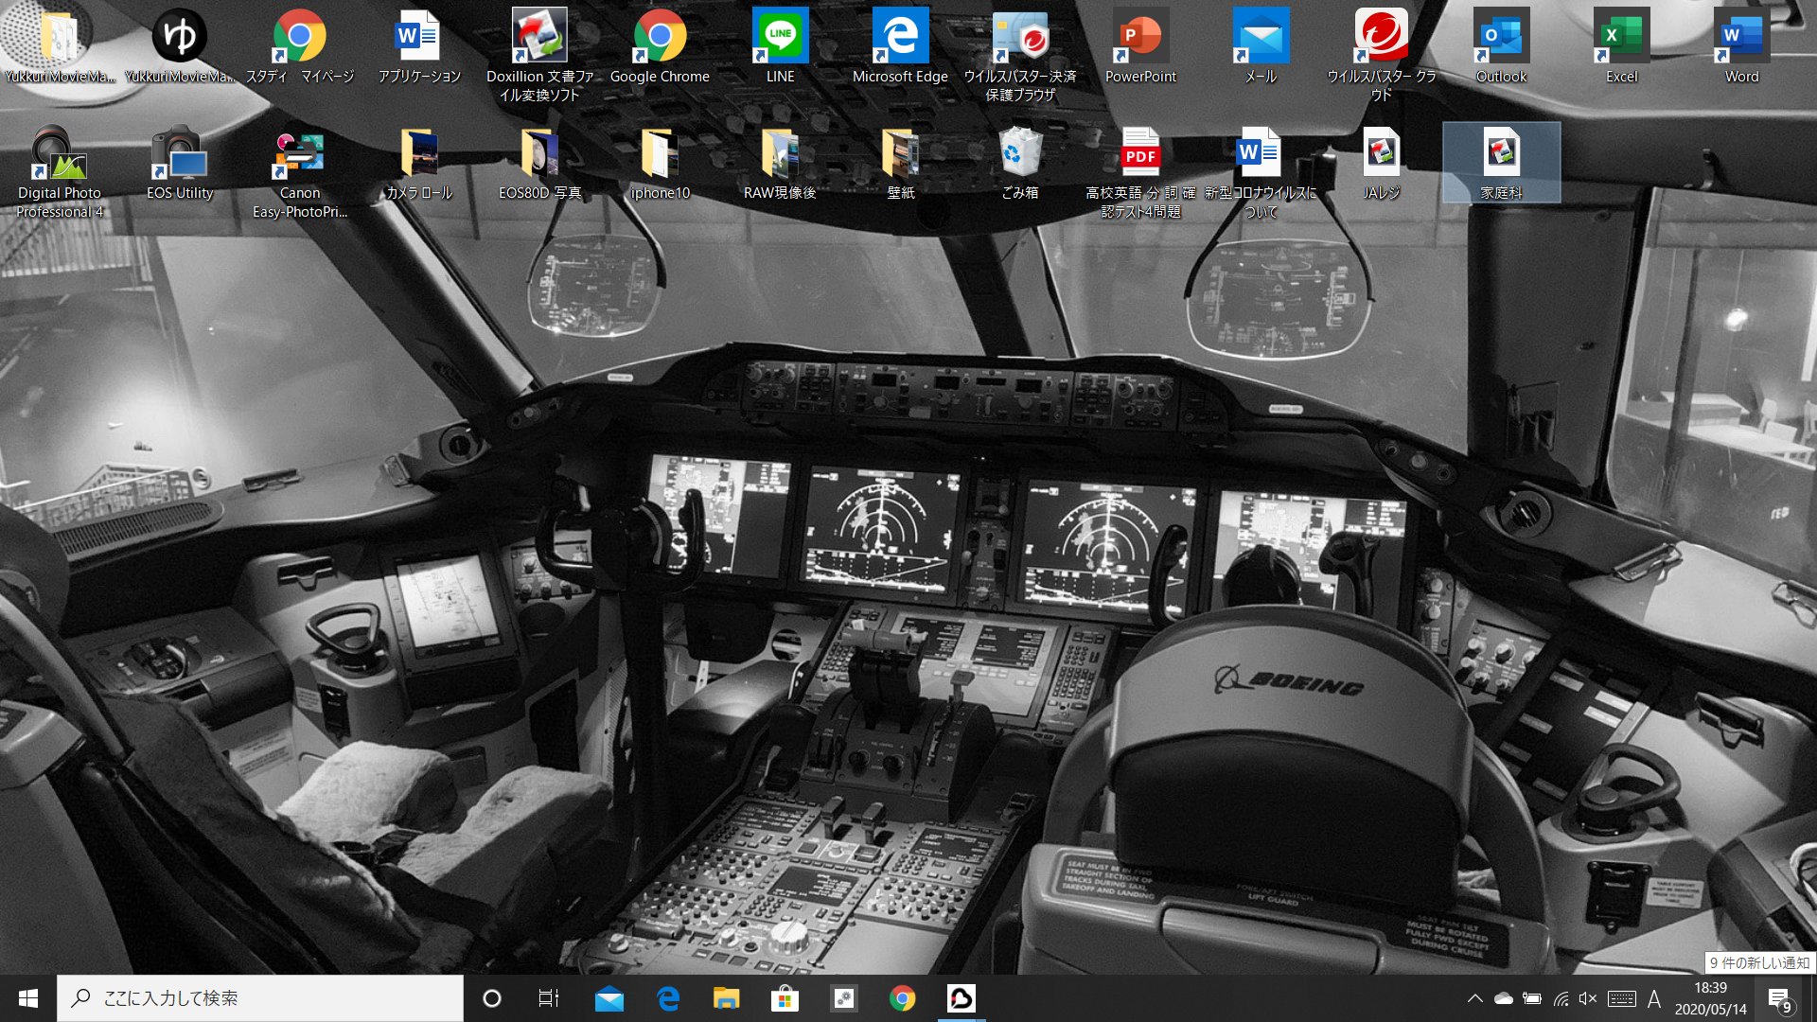
Task: Open the Windows Start menu
Action: [28, 998]
